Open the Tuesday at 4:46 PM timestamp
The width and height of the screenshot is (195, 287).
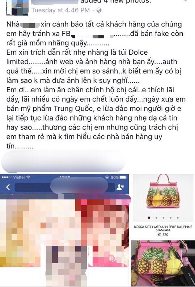(x=60, y=10)
